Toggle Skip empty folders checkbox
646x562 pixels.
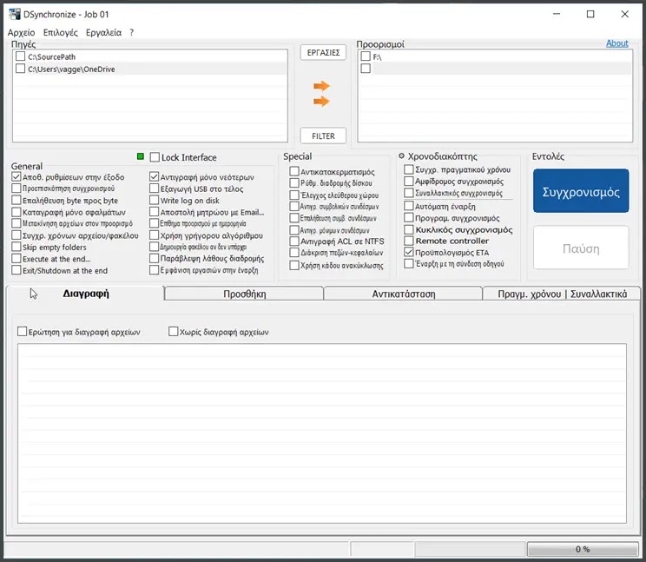[x=16, y=247]
